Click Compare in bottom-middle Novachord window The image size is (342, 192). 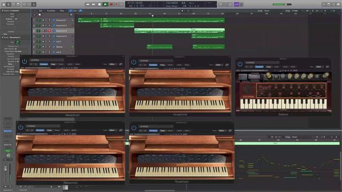[153, 131]
